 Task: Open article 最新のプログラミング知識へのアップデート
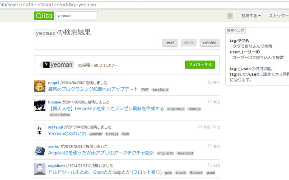click(x=93, y=89)
